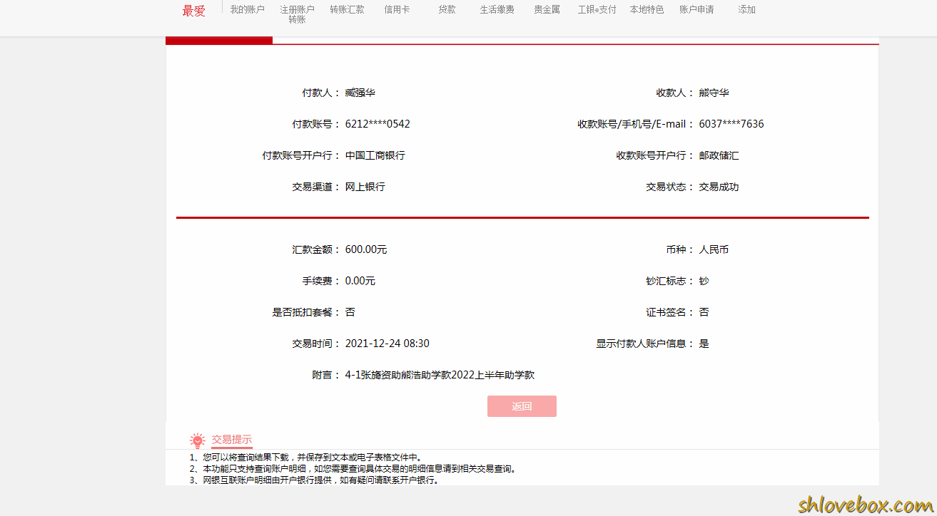Select 生活缴费 navigation item
Viewport: 937px width, 516px height.
tap(497, 9)
